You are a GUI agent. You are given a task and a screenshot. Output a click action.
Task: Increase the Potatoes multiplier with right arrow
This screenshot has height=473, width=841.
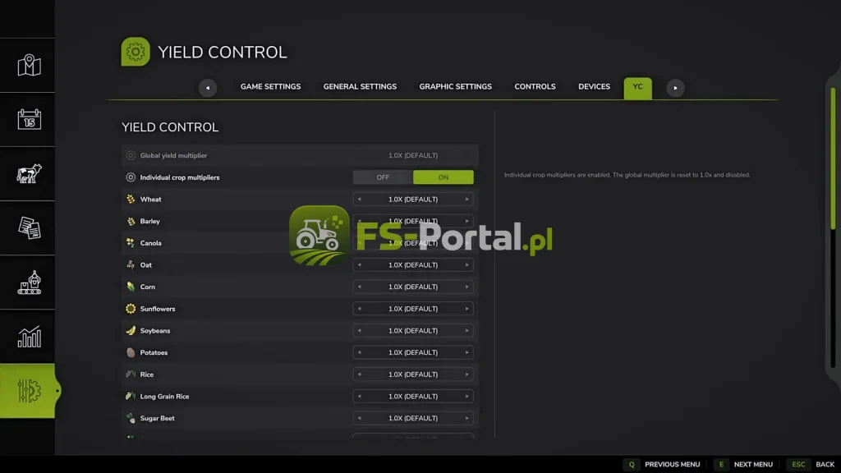point(466,353)
